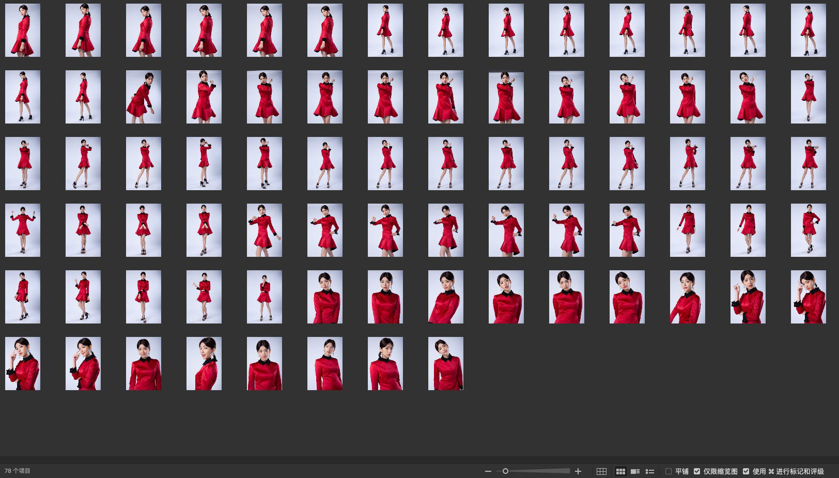
Task: Select the side-profile portrait in the bottom row
Action: pyautogui.click(x=204, y=364)
